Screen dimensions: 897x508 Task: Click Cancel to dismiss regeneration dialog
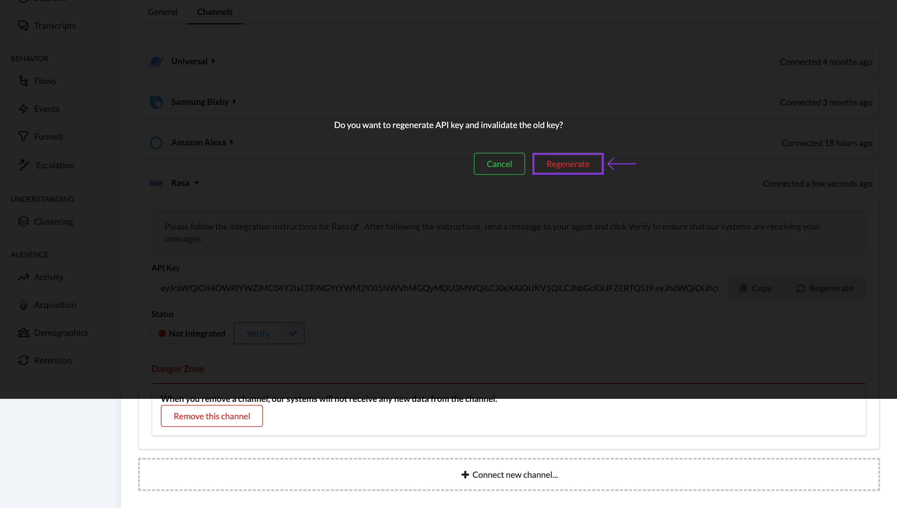tap(499, 163)
